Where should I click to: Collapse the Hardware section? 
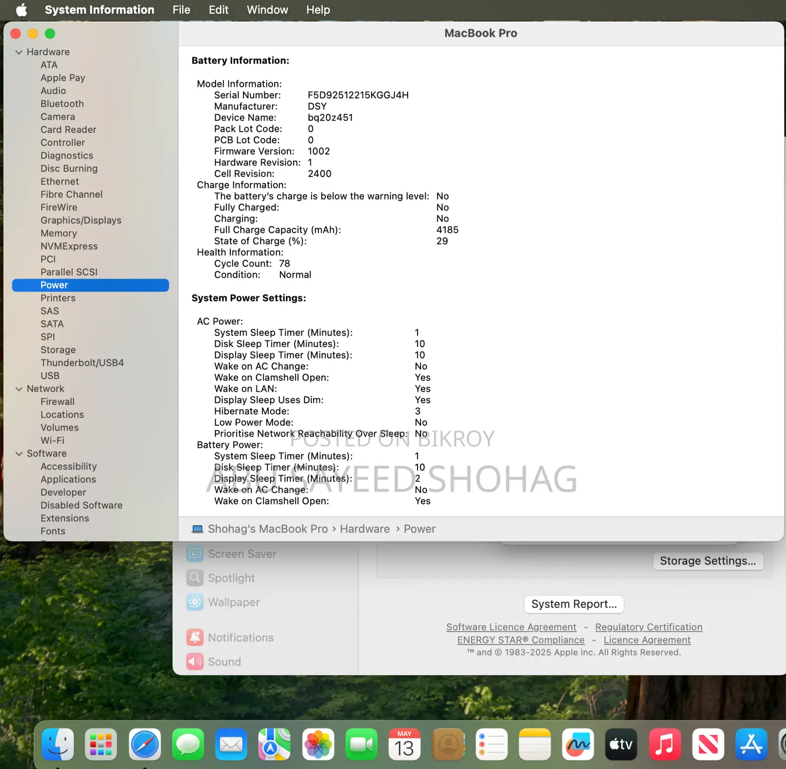pos(19,52)
